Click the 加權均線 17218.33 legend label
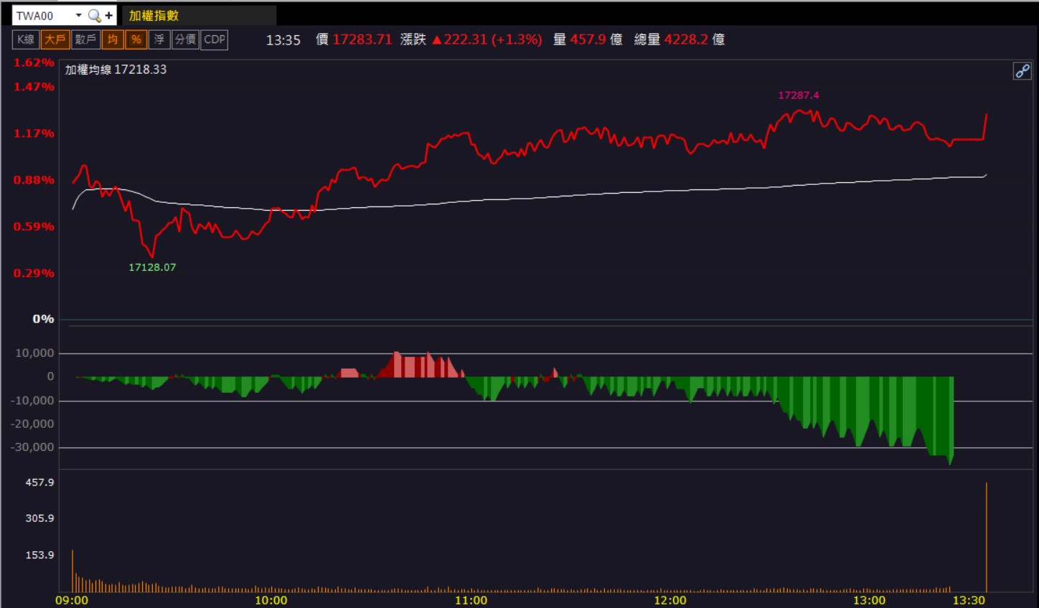This screenshot has height=608, width=1039. (x=116, y=70)
